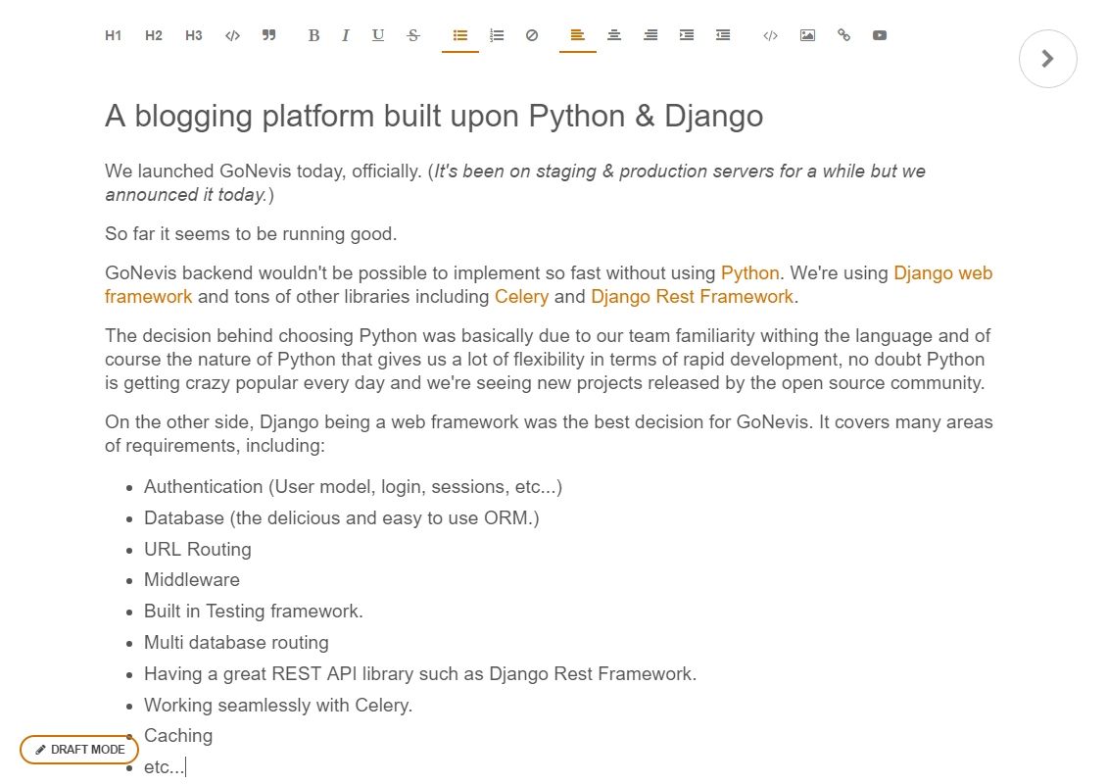Click the 'Middleware' bullet item
Image resolution: width=1107 pixels, height=784 pixels.
pos(192,580)
